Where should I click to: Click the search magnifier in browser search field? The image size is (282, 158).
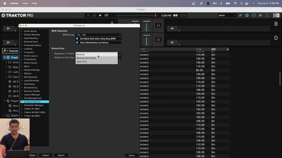5,51
